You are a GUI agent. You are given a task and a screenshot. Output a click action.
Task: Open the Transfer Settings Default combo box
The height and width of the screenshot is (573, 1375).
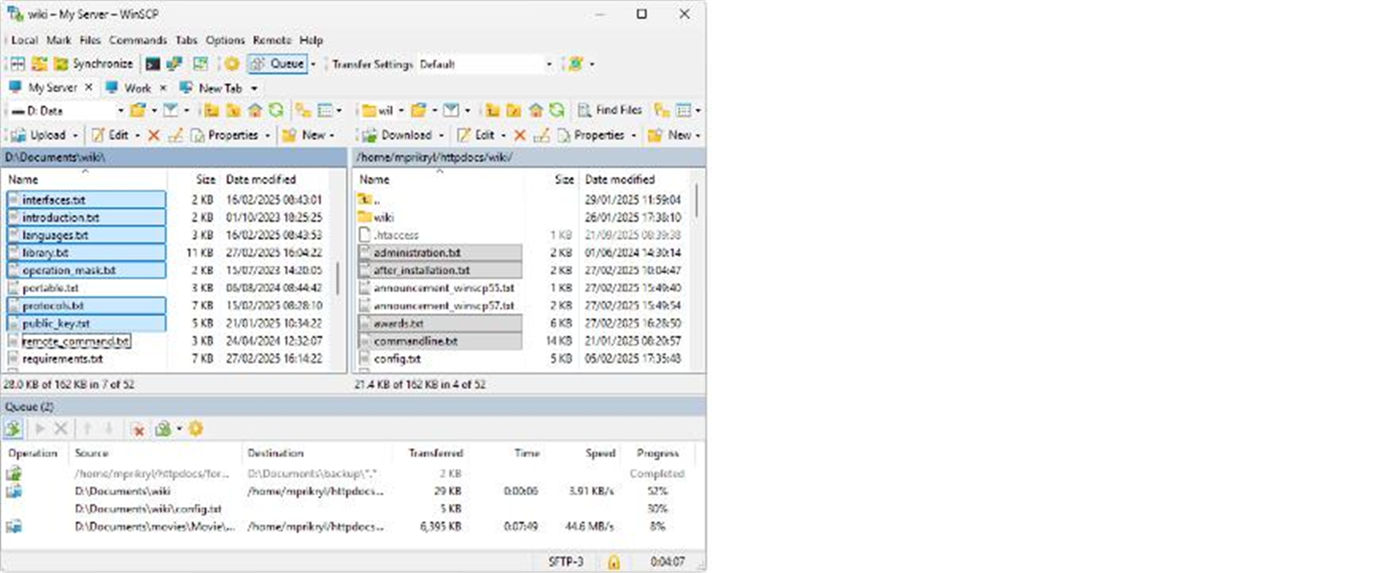pos(485,64)
